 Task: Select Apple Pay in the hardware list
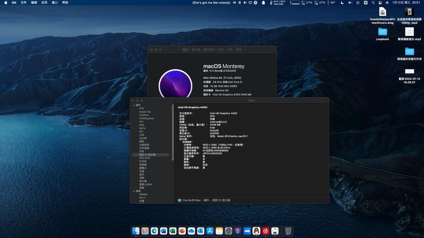tap(145, 112)
